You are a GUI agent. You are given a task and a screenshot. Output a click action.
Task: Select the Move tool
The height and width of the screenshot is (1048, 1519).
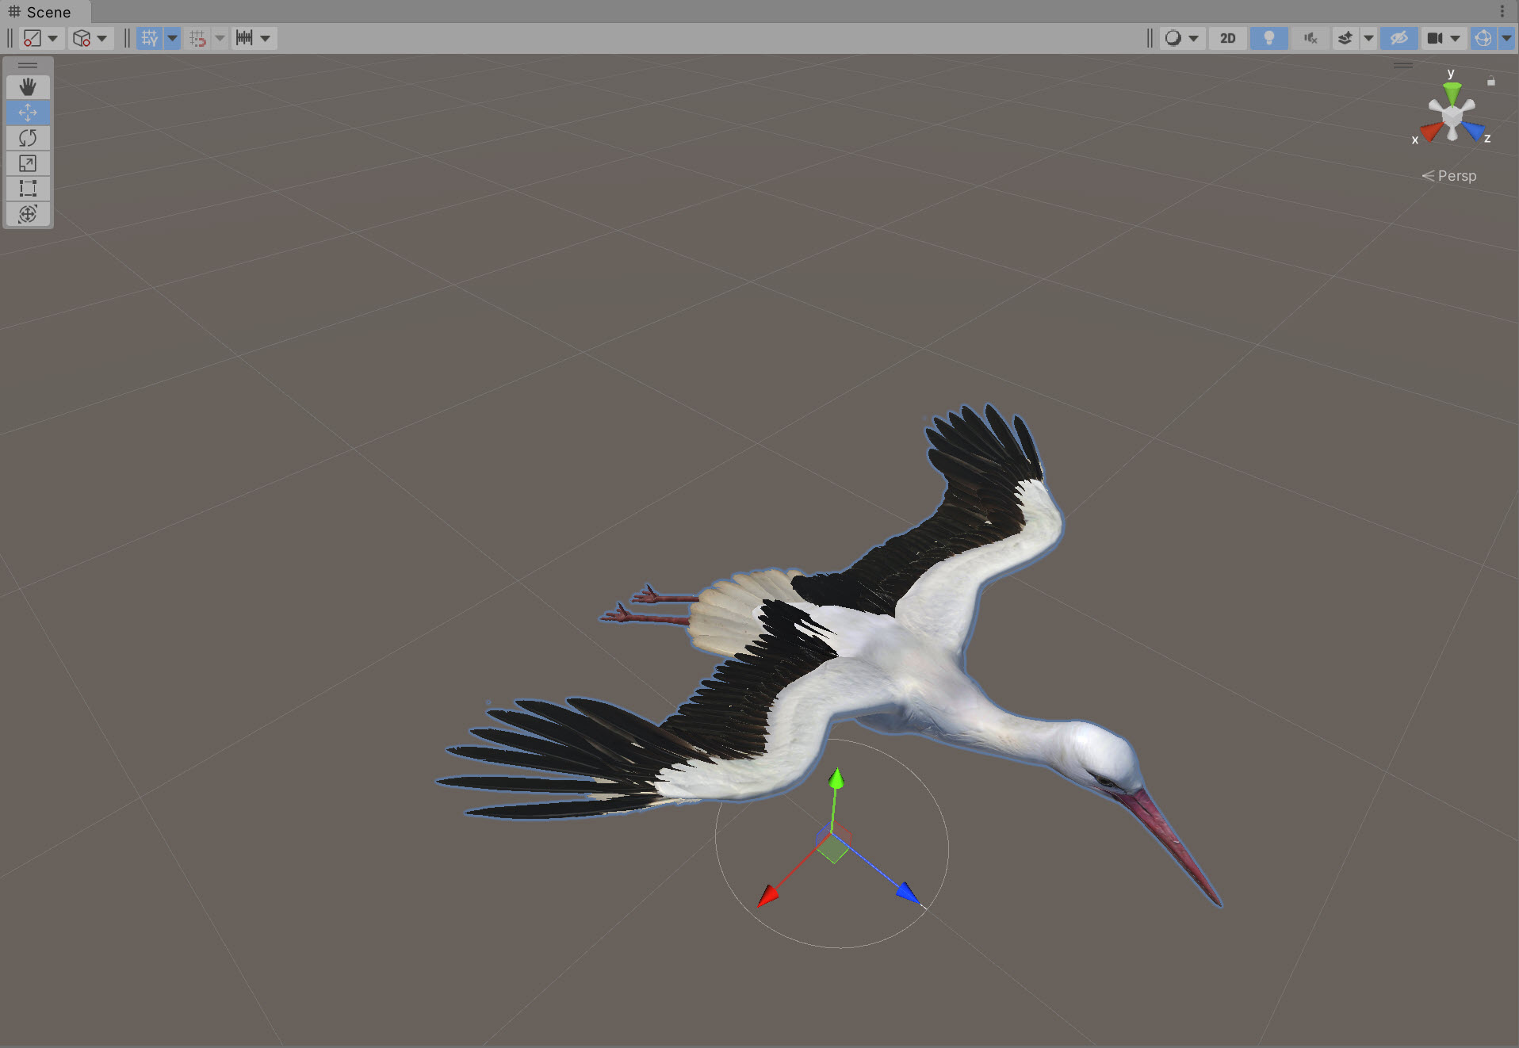[28, 112]
